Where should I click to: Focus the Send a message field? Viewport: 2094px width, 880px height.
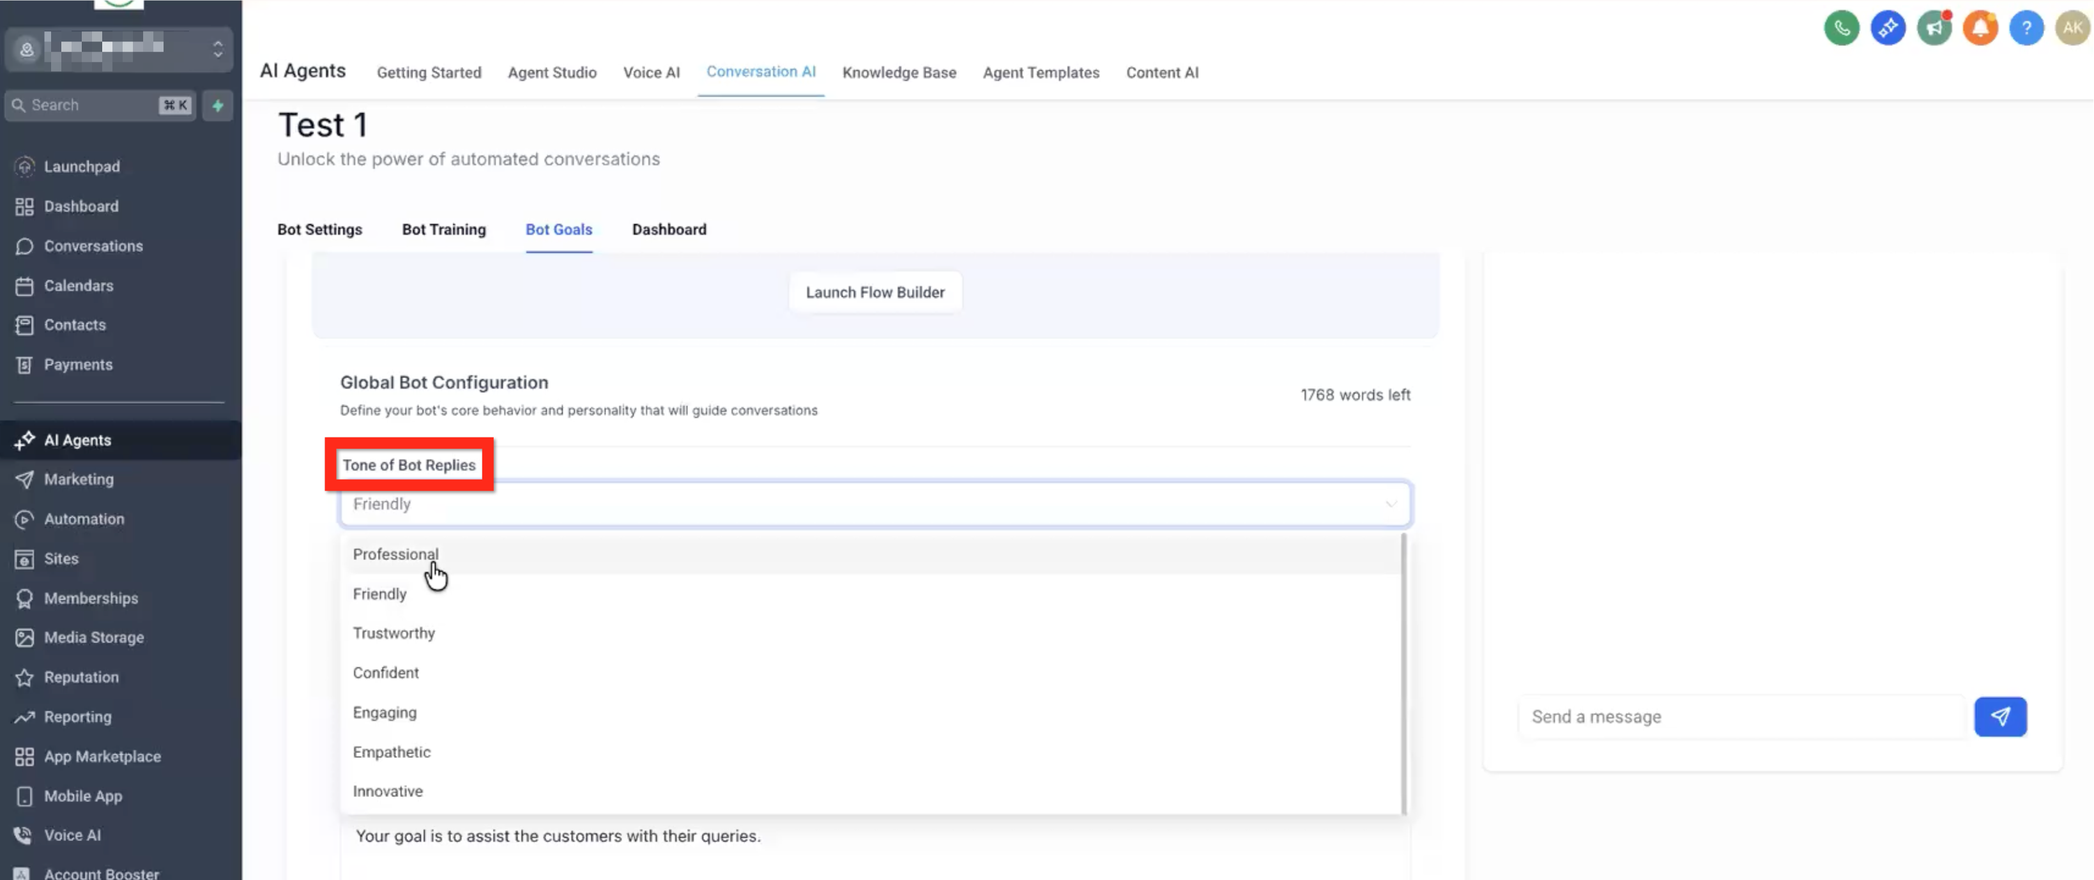point(1739,717)
